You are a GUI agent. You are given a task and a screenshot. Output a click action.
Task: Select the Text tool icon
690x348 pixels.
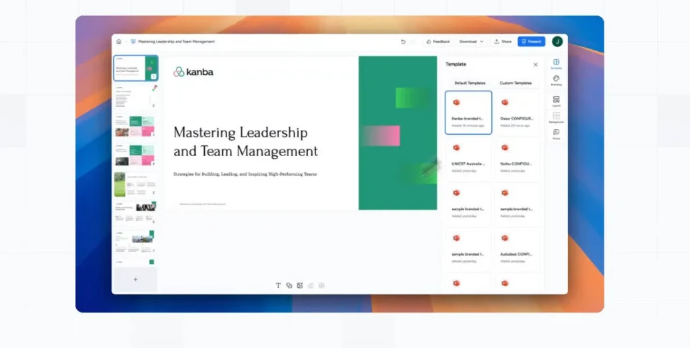[x=278, y=285]
